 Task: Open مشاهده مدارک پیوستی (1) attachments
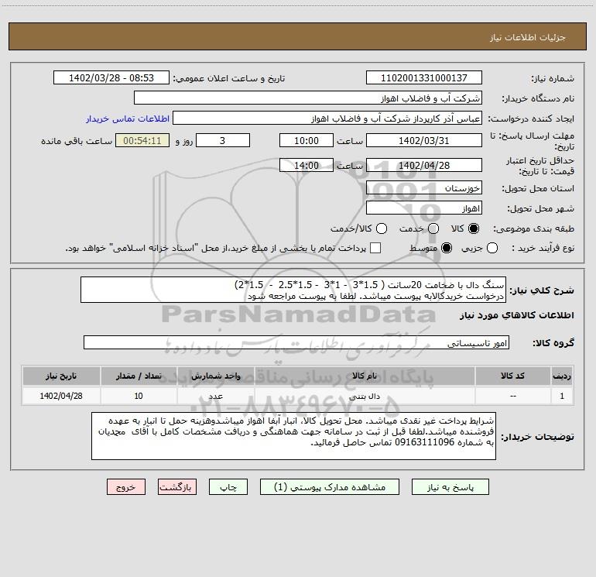pos(330,487)
